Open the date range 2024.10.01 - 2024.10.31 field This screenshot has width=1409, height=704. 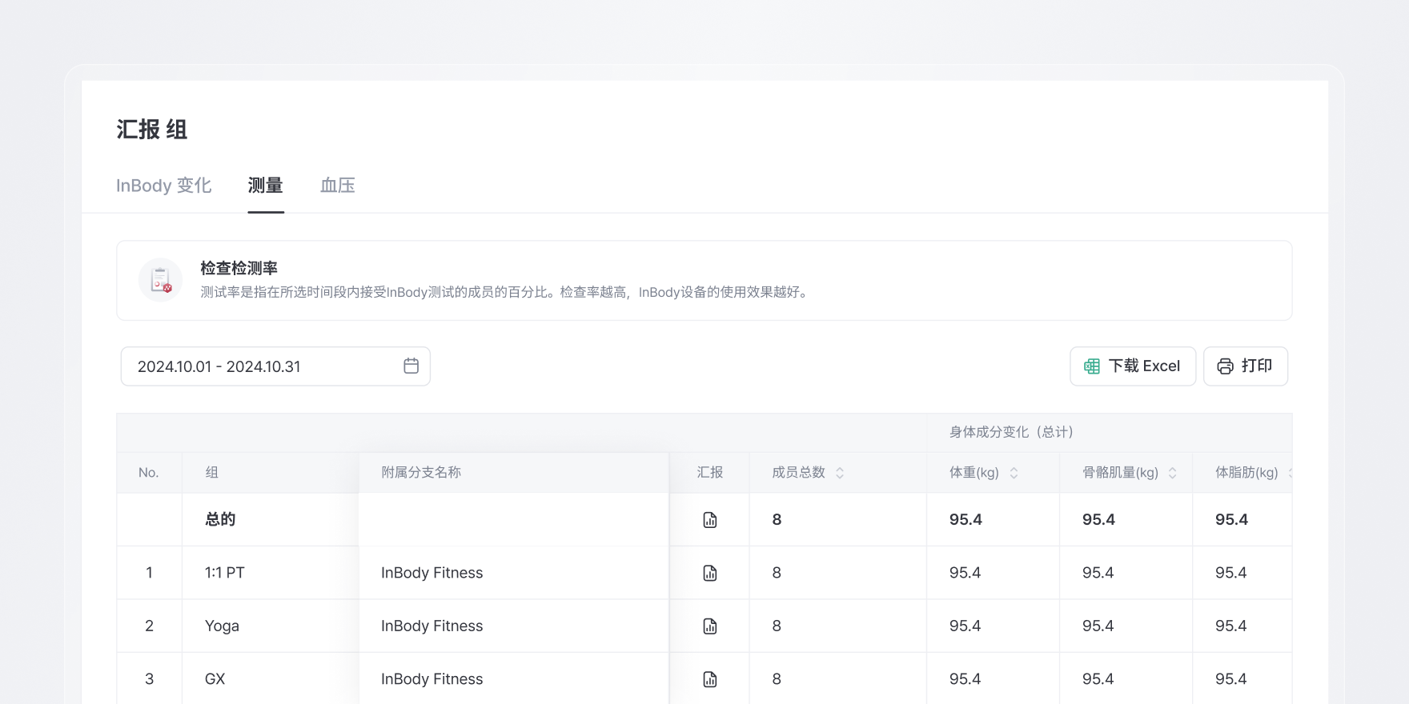[264, 366]
